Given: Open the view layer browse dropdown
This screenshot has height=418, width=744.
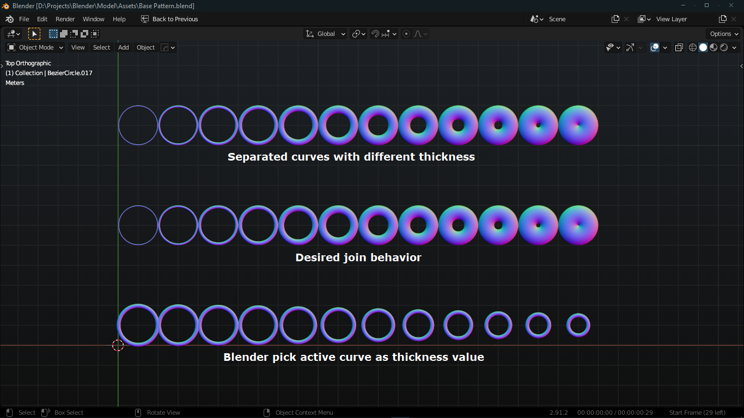Looking at the screenshot, I should [644, 19].
